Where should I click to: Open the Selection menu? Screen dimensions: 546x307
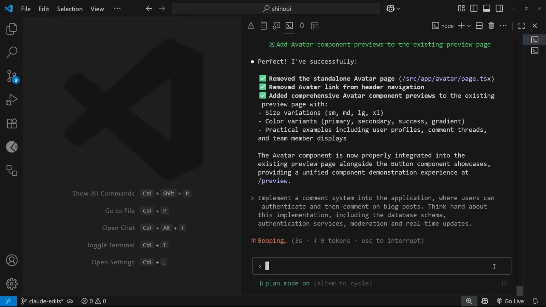tap(70, 9)
